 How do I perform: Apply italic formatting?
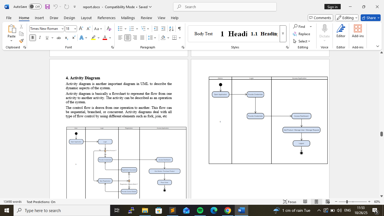[40, 38]
